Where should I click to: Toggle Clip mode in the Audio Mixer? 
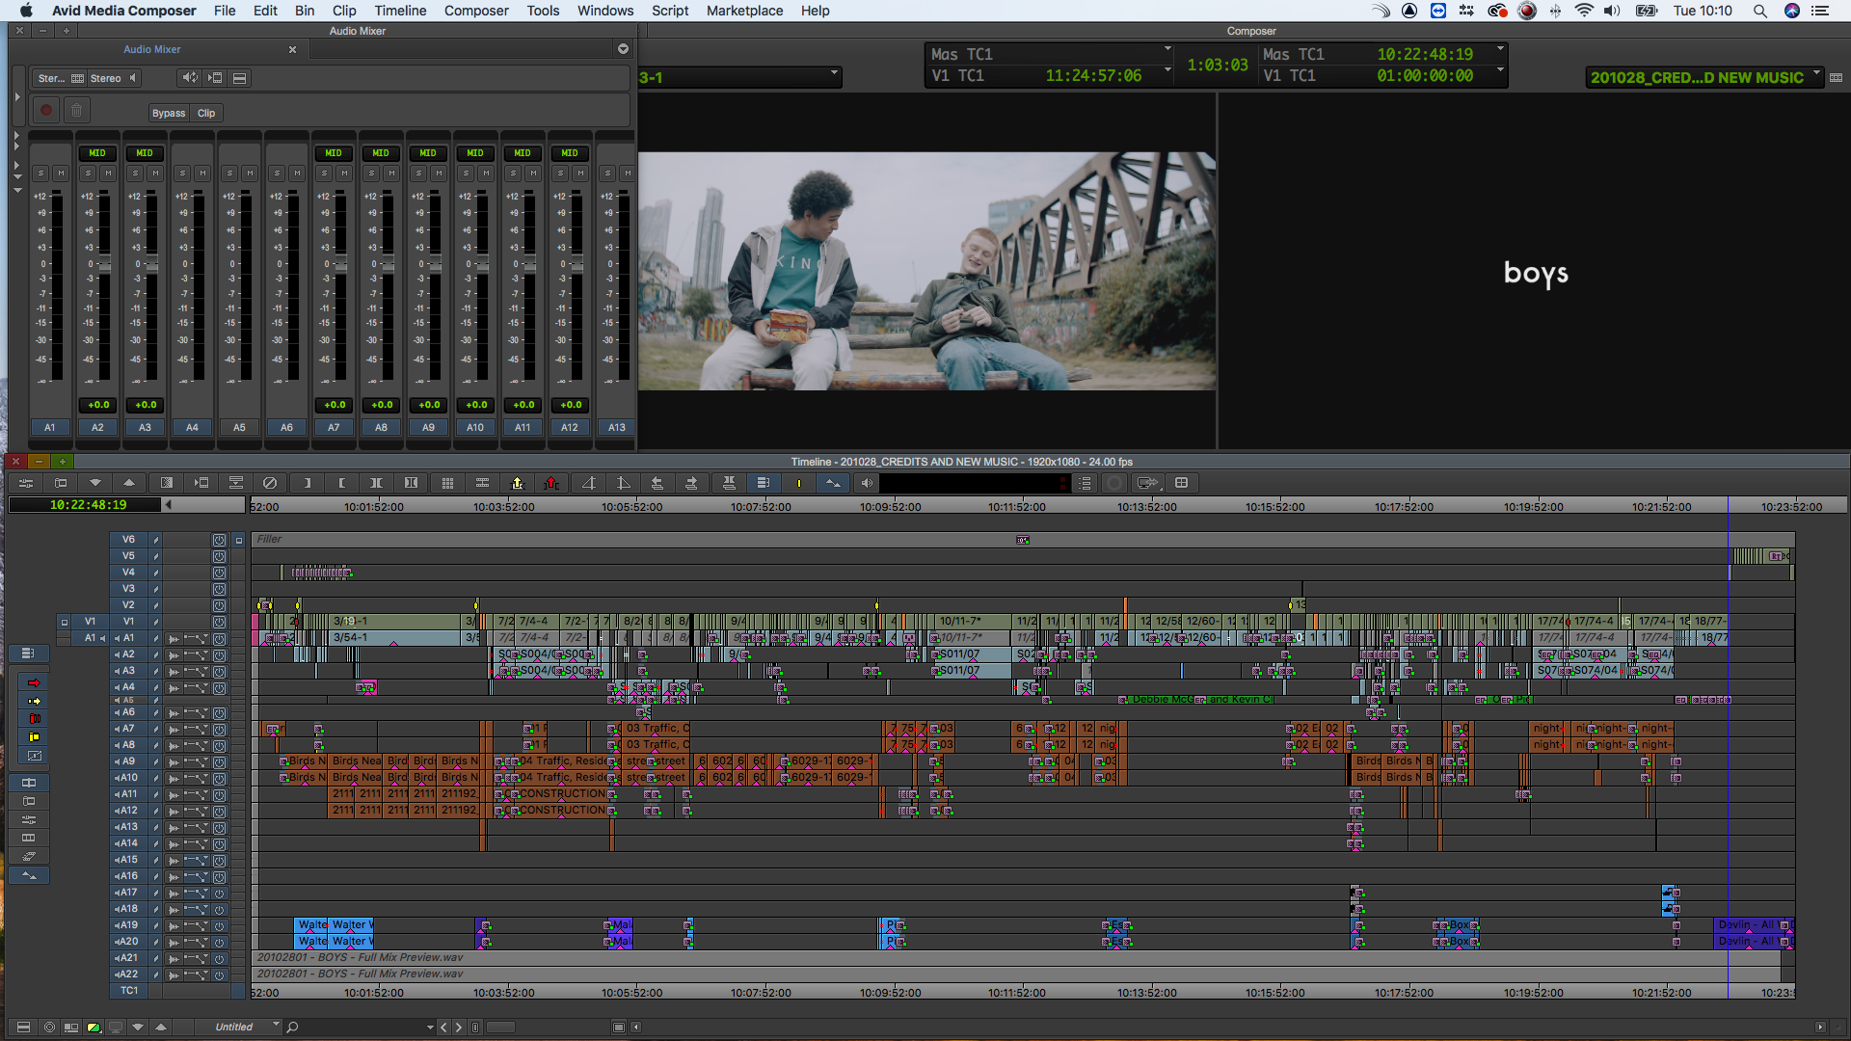(206, 113)
